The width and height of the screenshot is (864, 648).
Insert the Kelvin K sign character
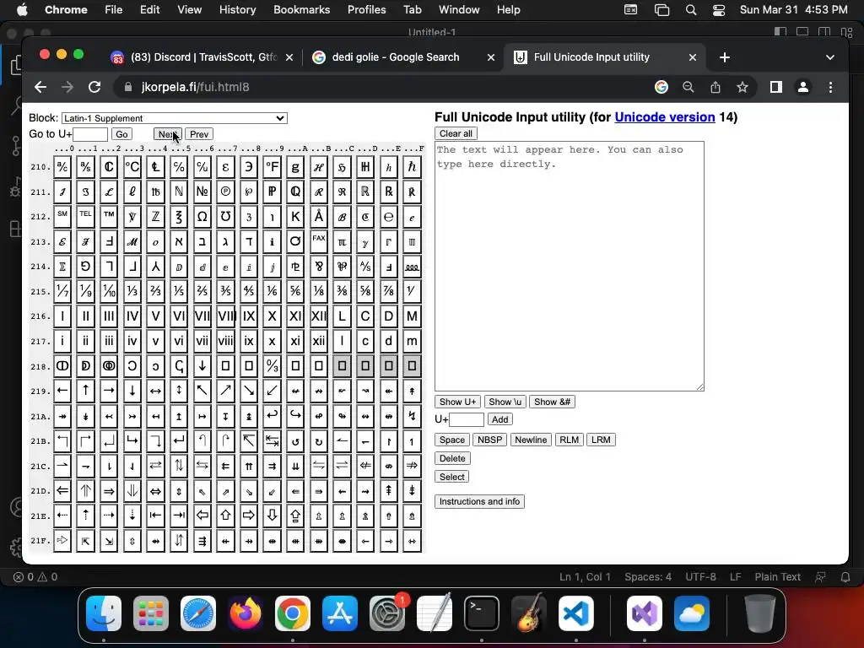(295, 217)
